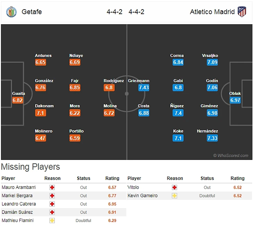Click Leandro Cabrera's red injury cross icon
Viewport: 253px width, 226px height.
[52, 204]
